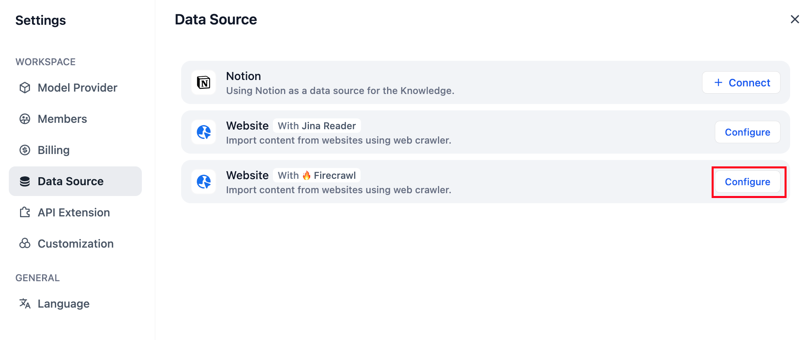Configure the Firecrawl website source
Image resolution: width=811 pixels, height=340 pixels.
747,182
